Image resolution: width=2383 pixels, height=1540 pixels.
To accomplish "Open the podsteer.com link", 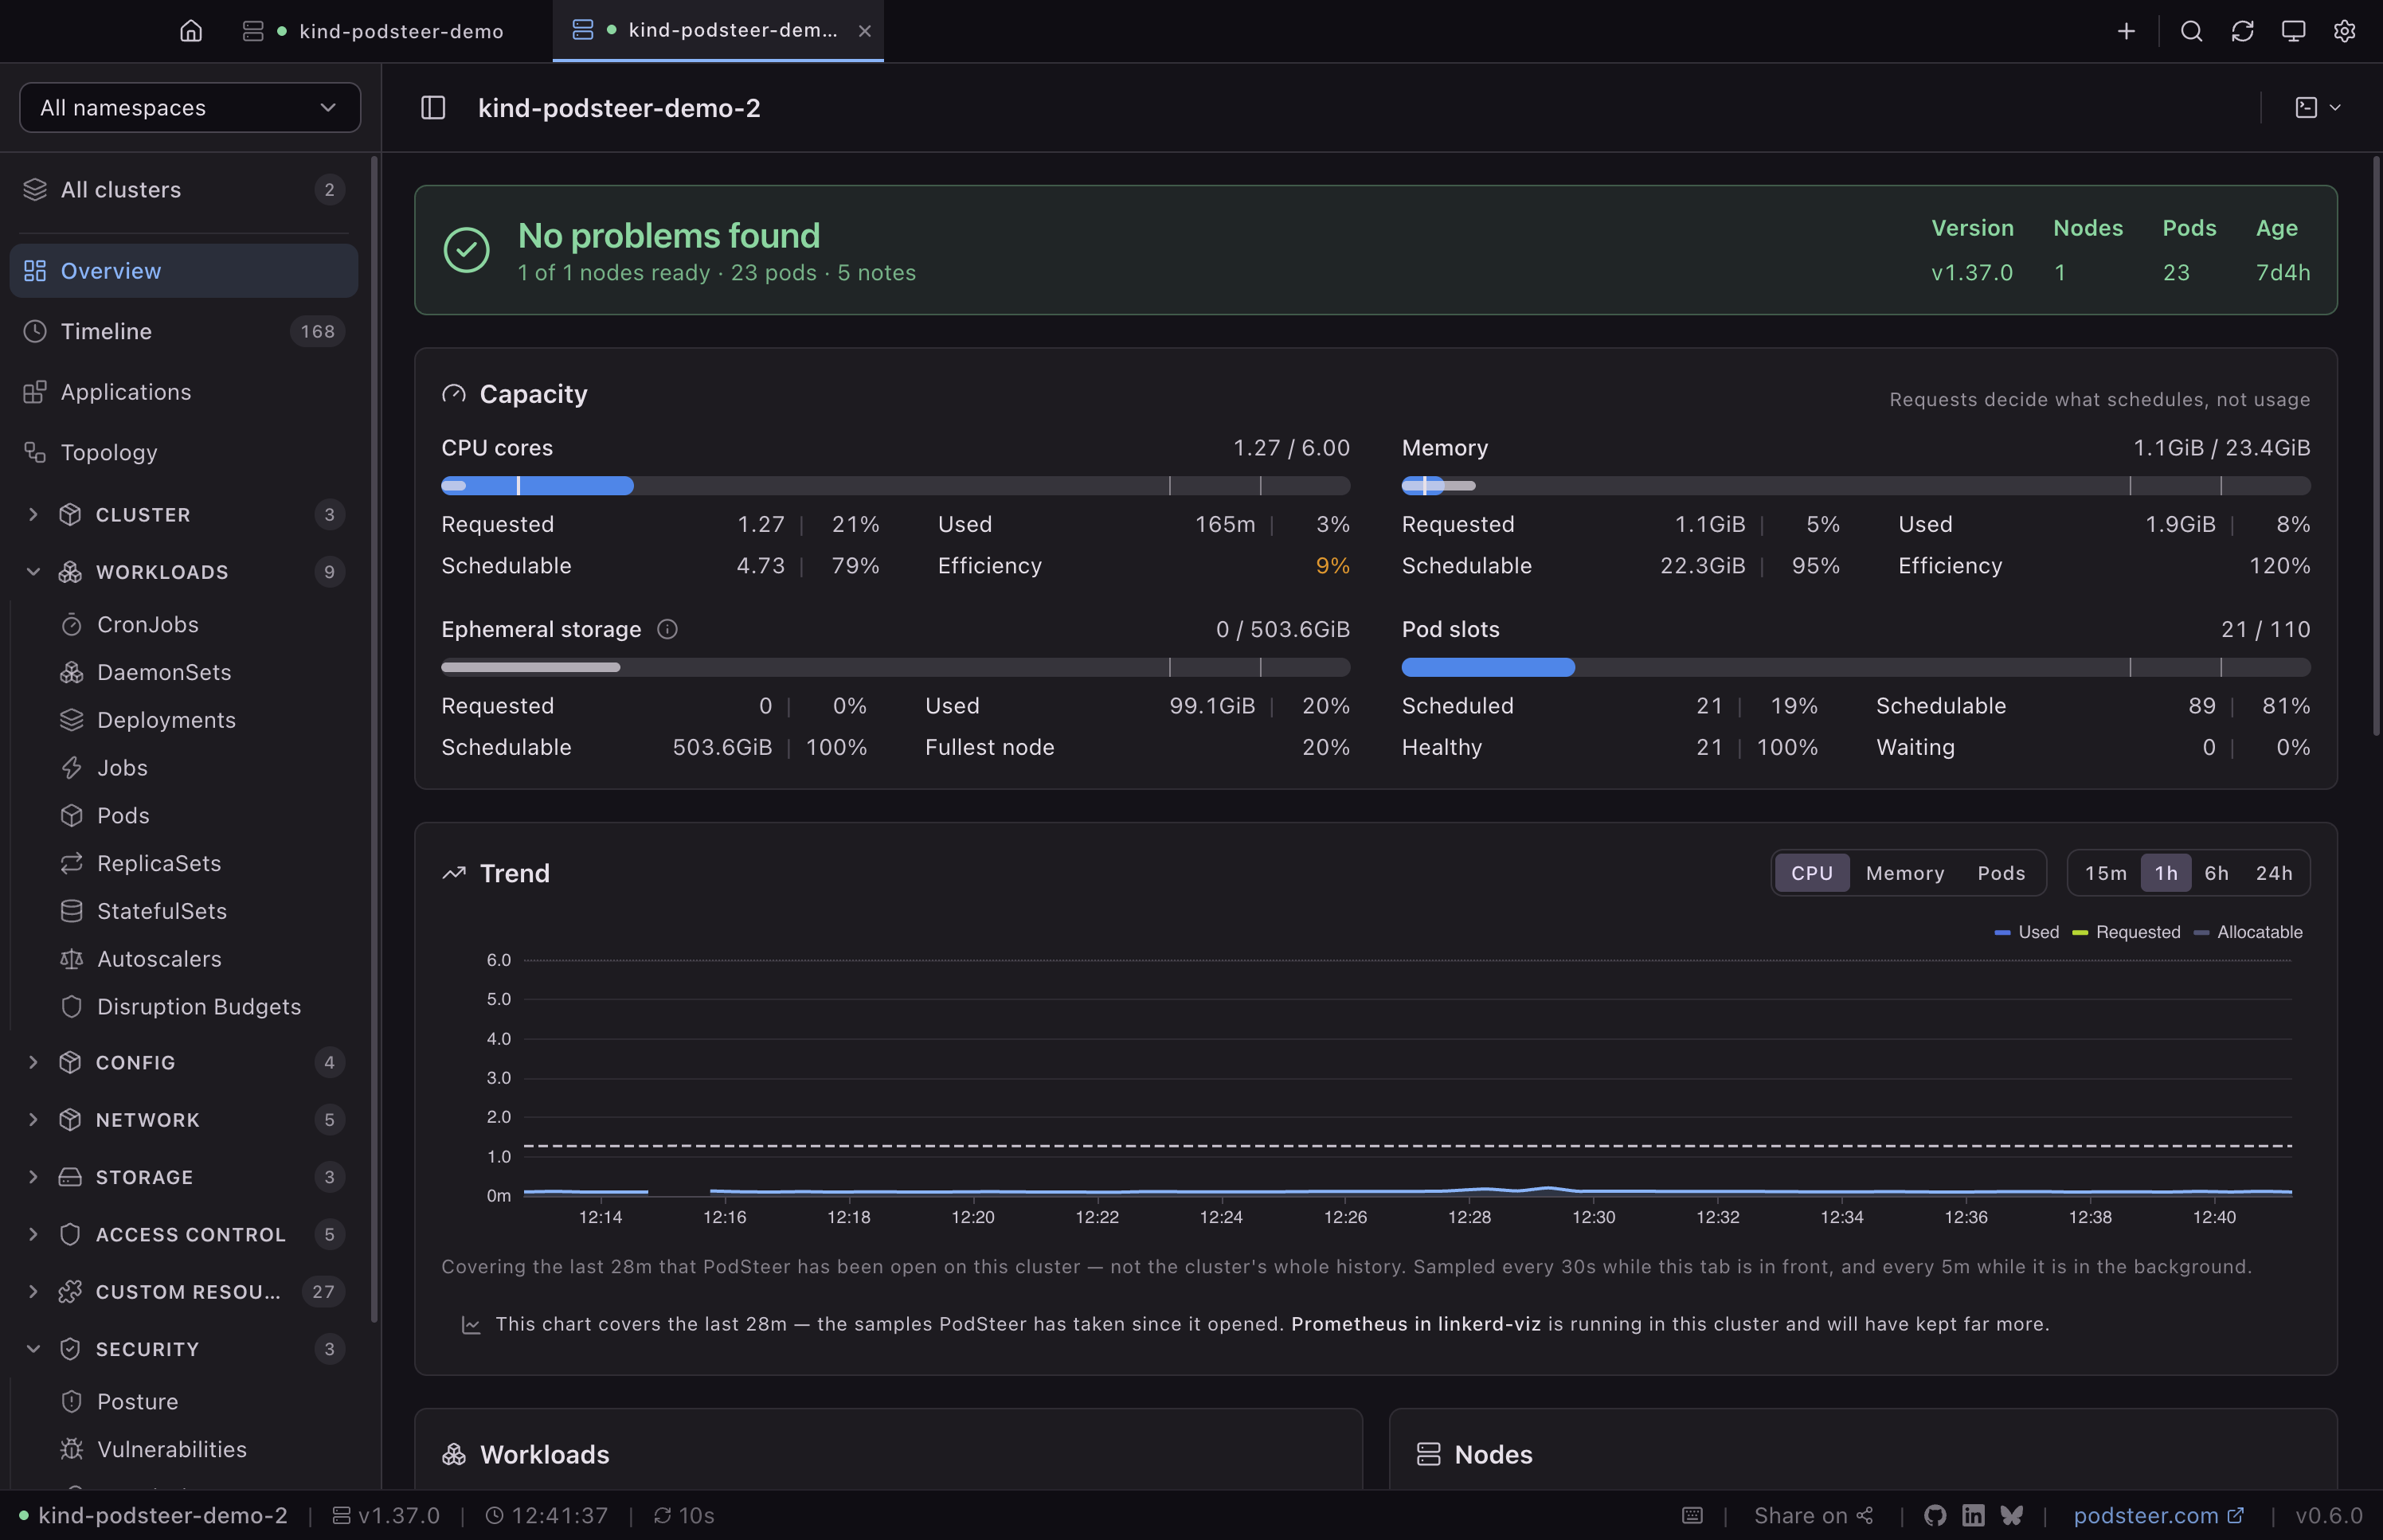I will (2158, 1515).
